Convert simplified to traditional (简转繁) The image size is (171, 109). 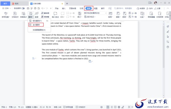pyautogui.click(x=45, y=17)
